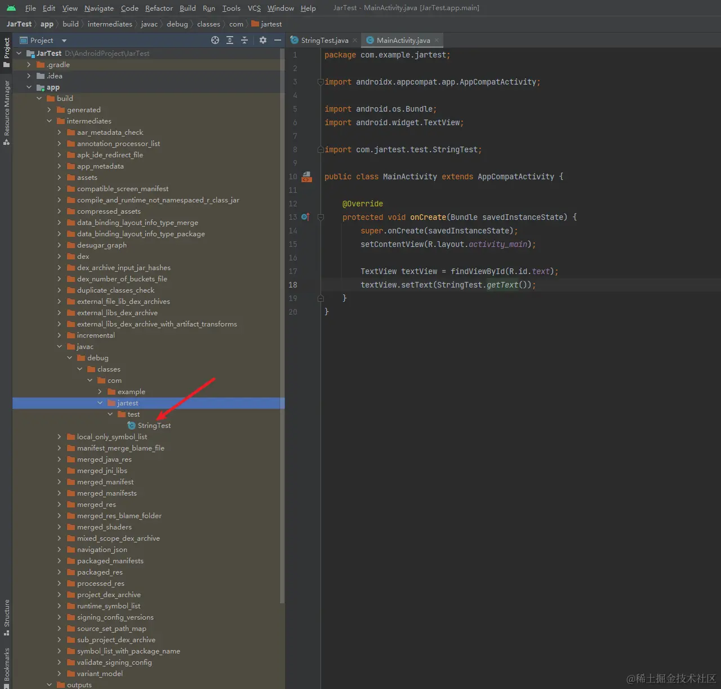The width and height of the screenshot is (721, 689).
Task: Close the MainActivity.java tab
Action: pyautogui.click(x=437, y=41)
